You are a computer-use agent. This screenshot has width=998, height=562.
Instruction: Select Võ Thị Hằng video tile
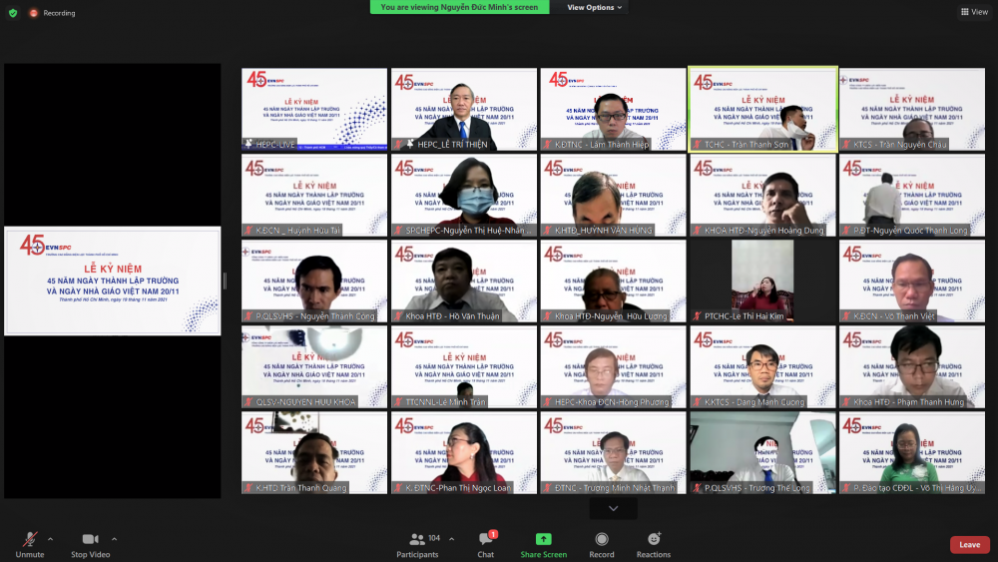pos(912,453)
